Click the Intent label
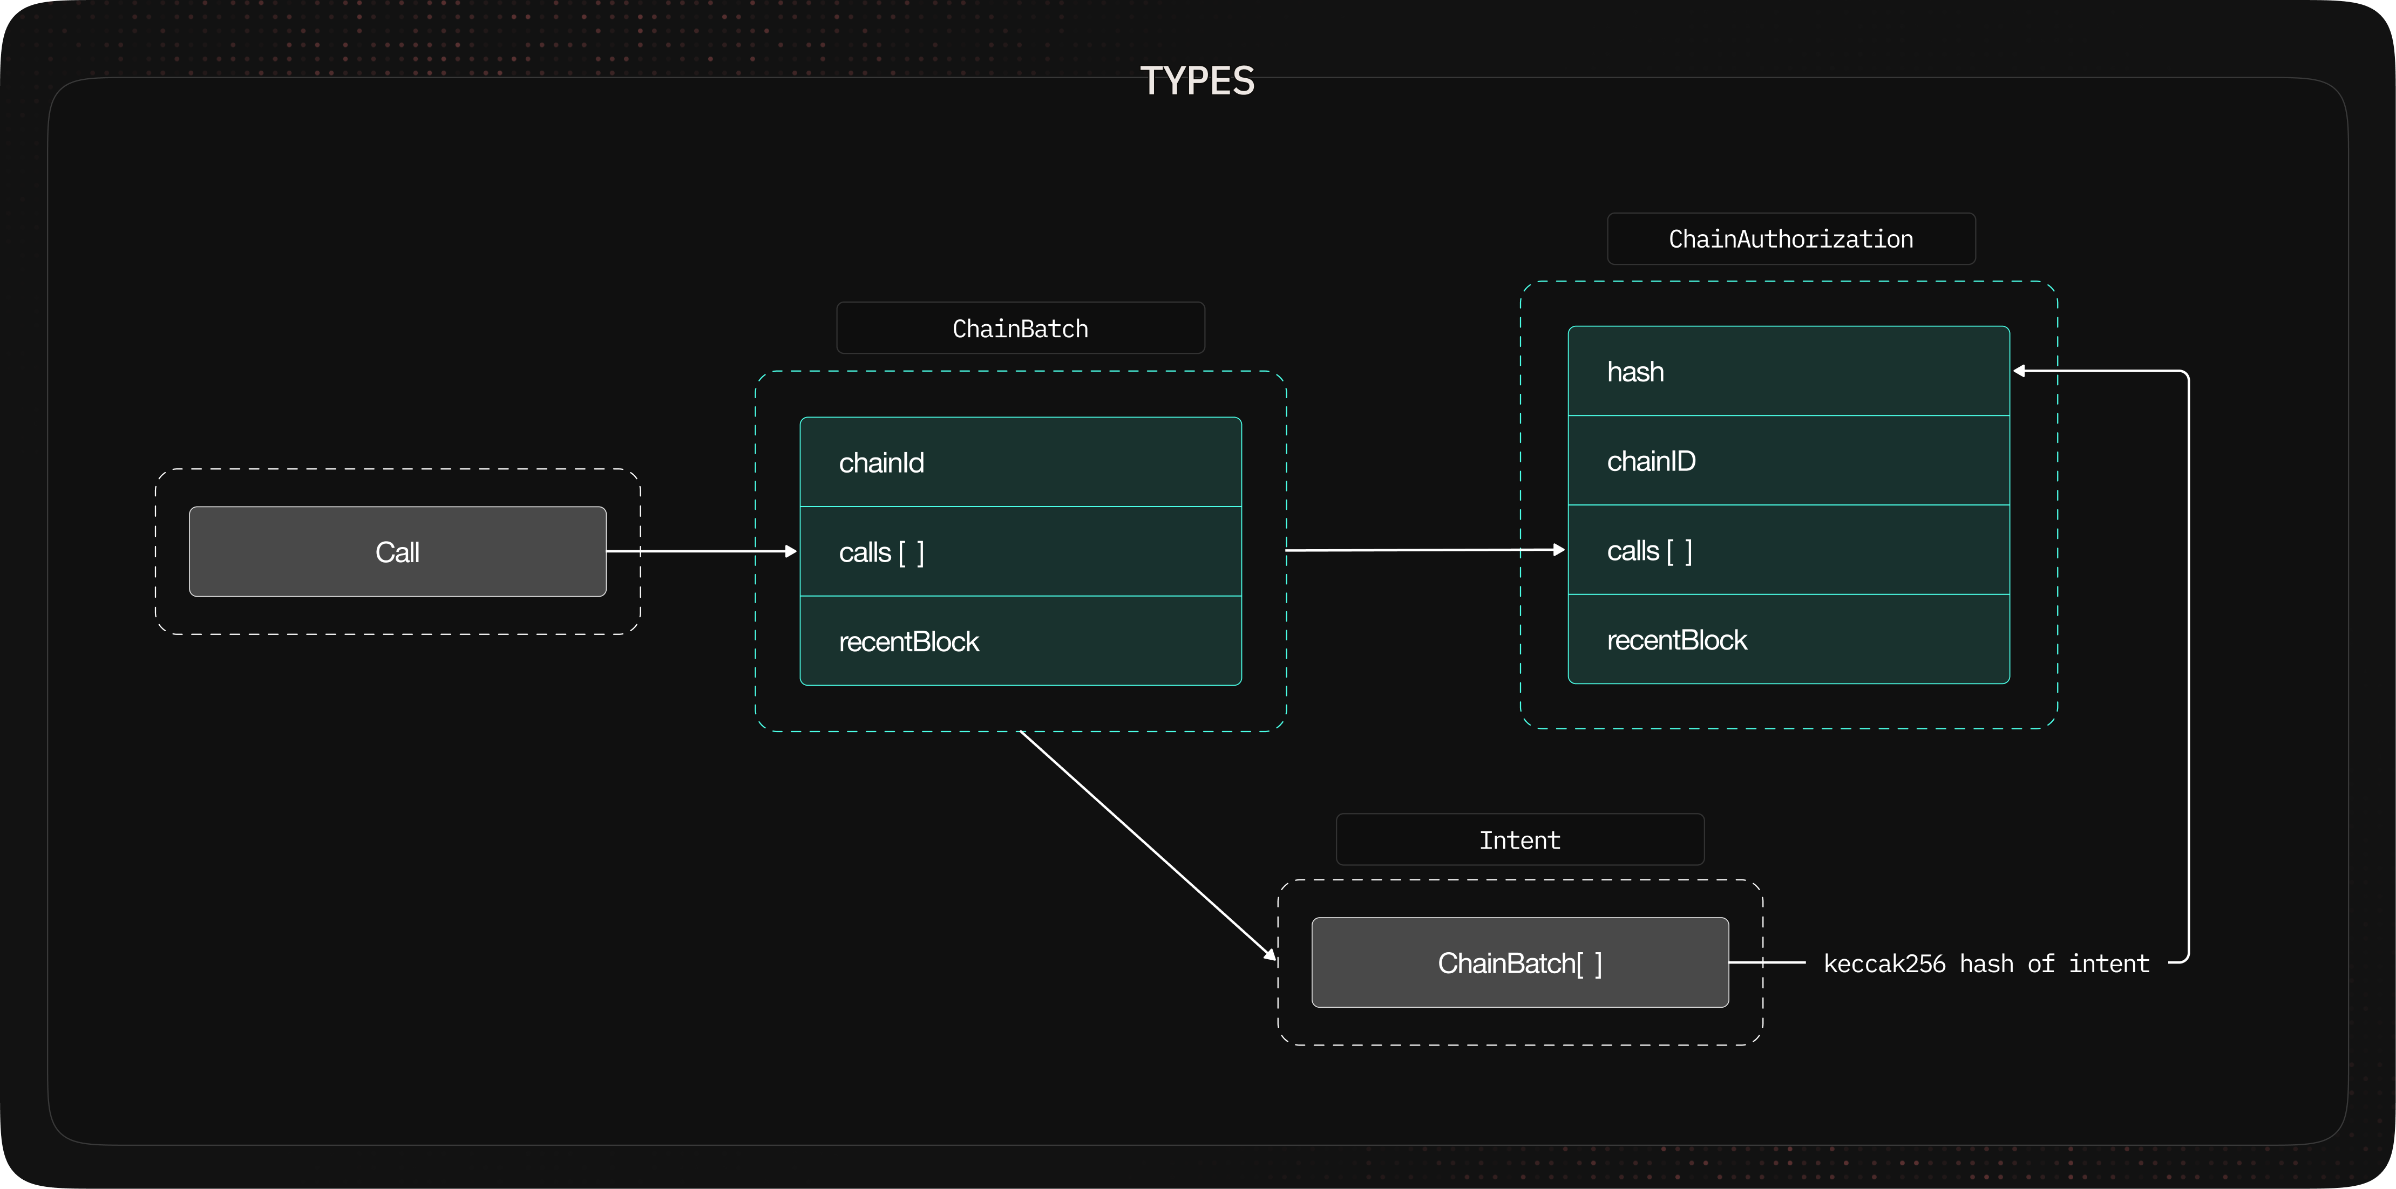 click(x=1520, y=839)
